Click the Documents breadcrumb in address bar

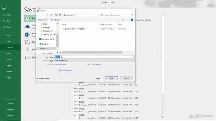69,15
